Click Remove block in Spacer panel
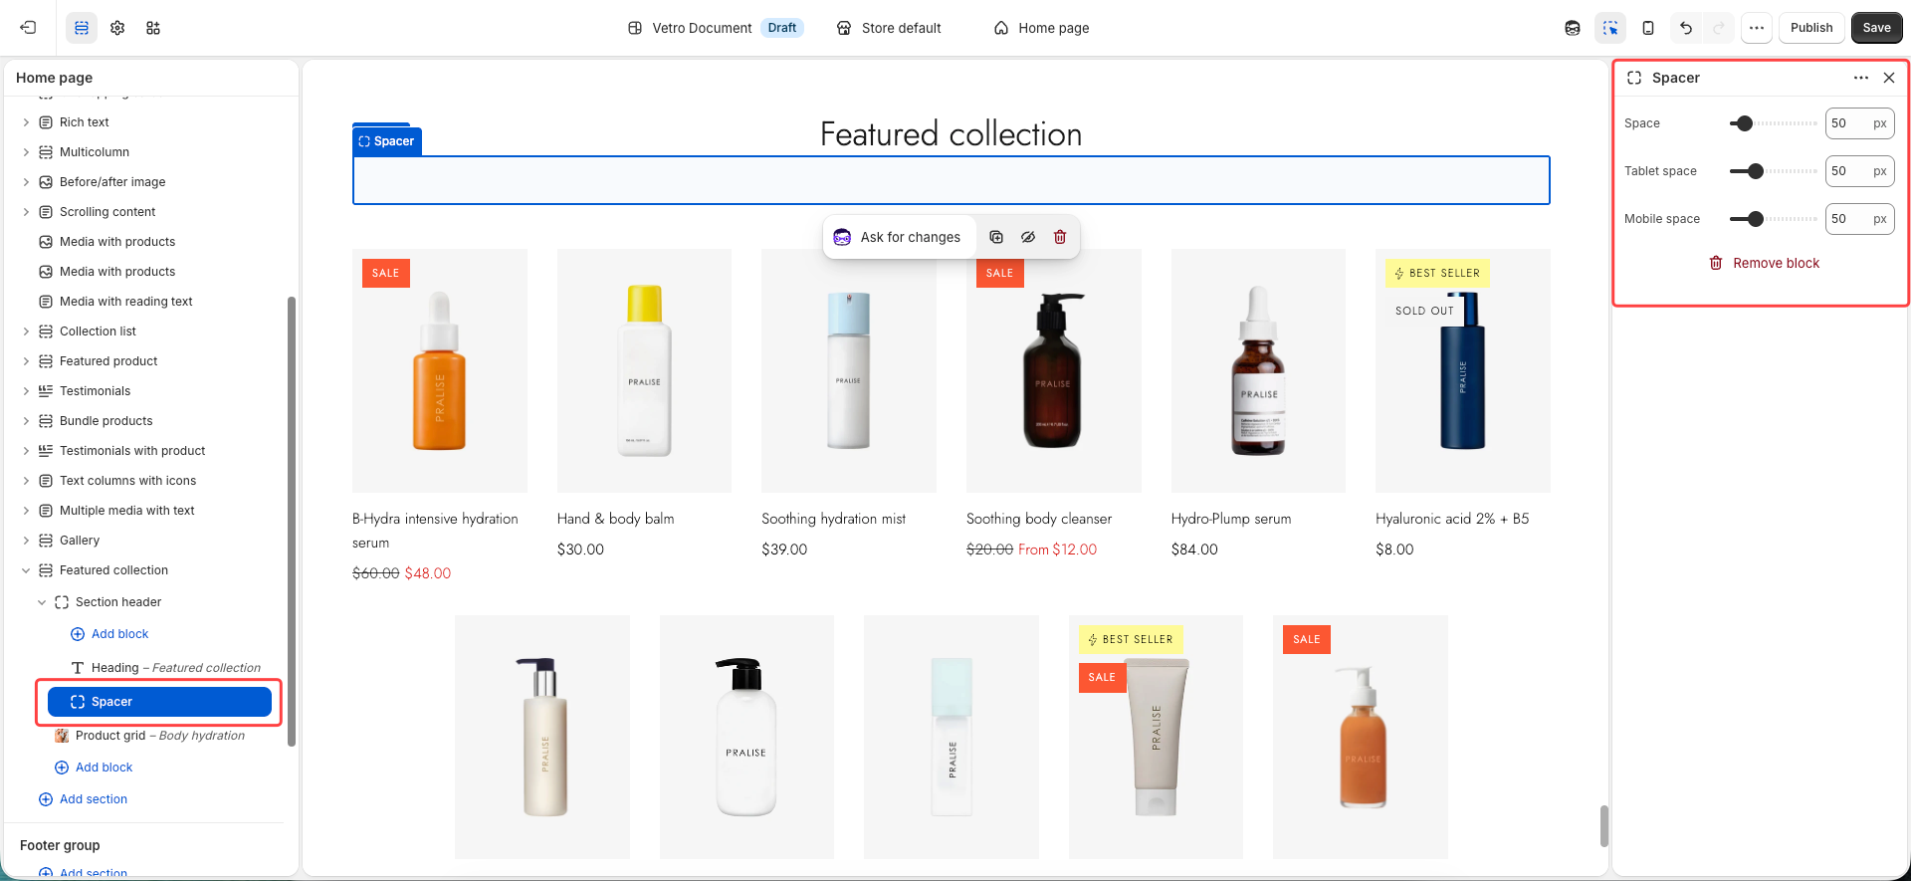This screenshot has width=1911, height=881. point(1764,263)
